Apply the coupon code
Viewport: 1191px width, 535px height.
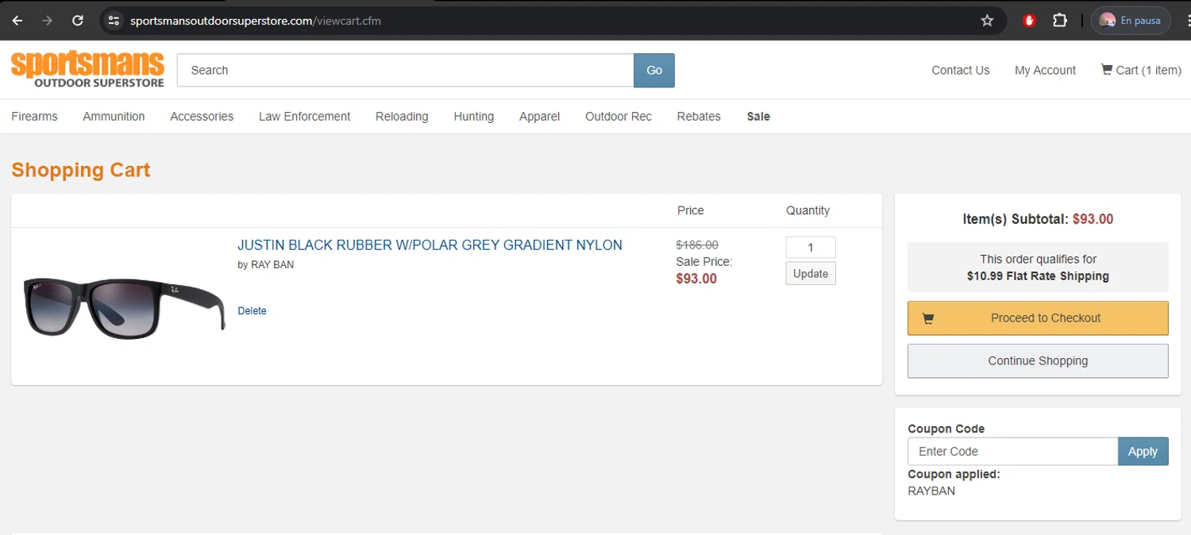pos(1143,451)
